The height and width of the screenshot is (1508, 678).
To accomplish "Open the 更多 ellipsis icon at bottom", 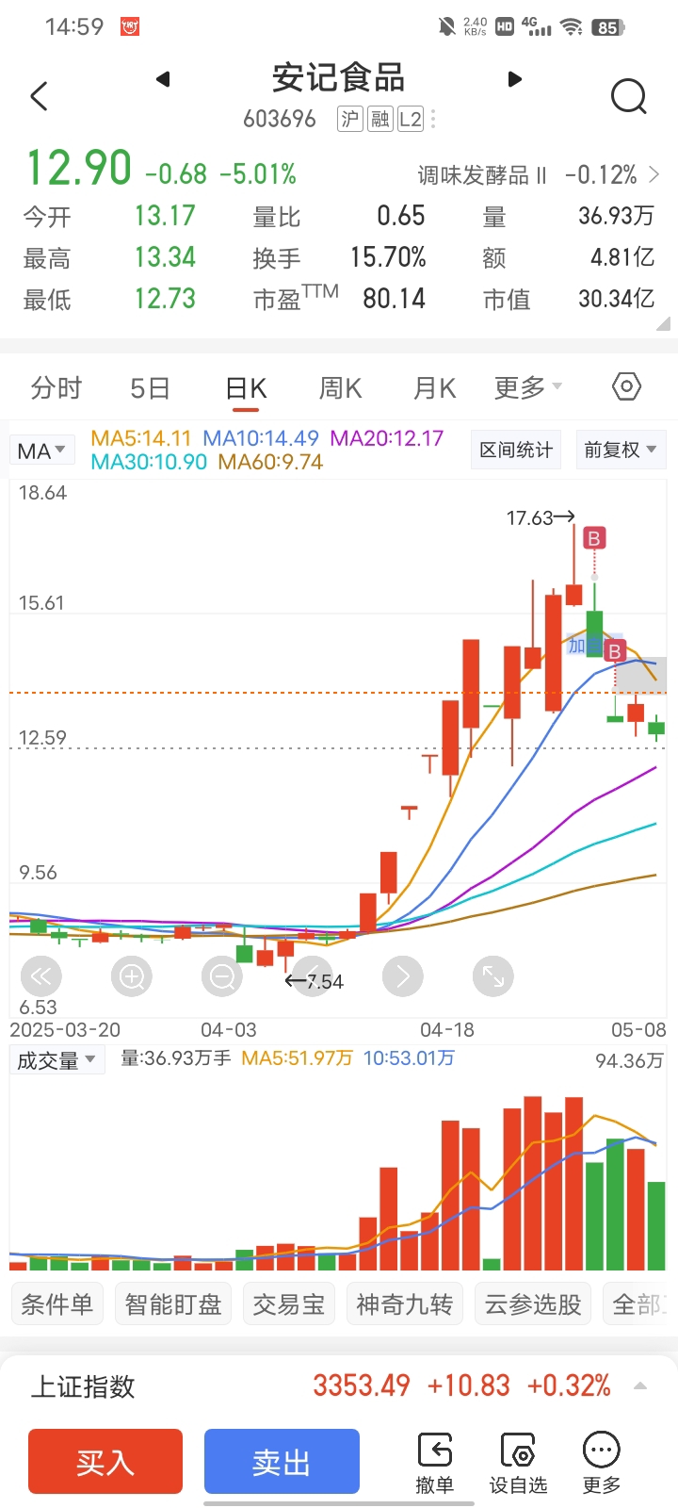I will pyautogui.click(x=601, y=1451).
